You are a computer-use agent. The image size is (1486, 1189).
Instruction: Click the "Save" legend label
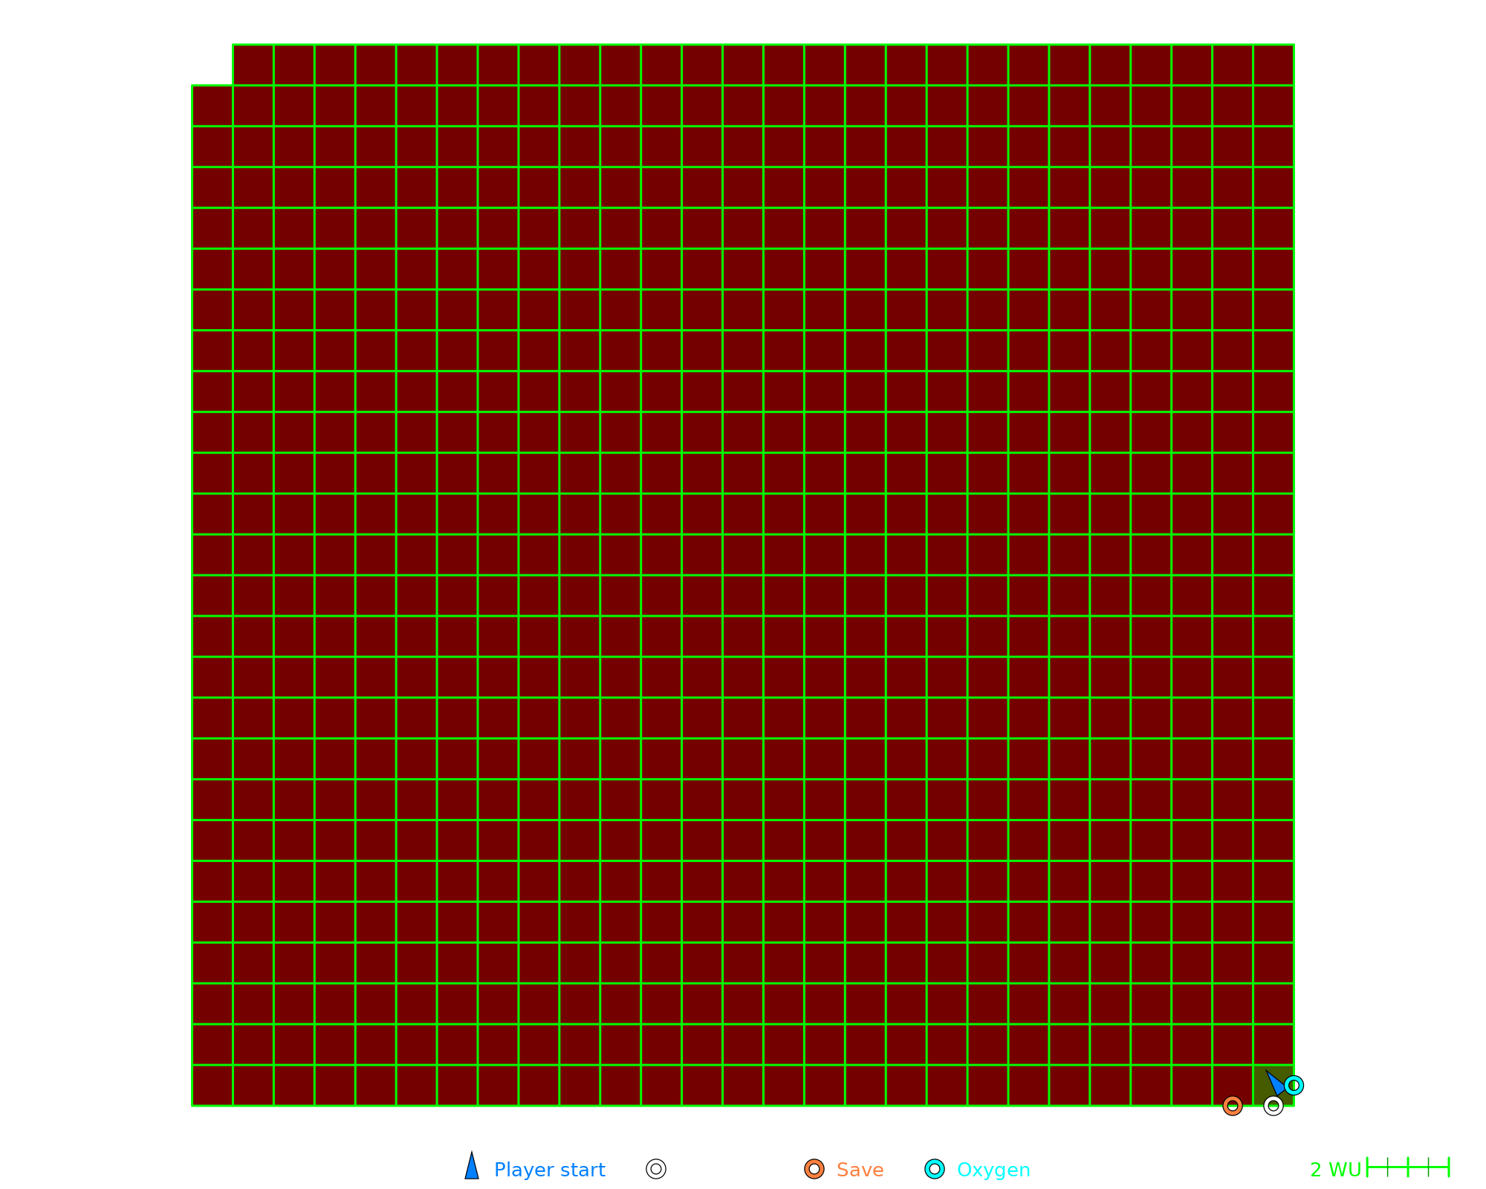point(860,1170)
